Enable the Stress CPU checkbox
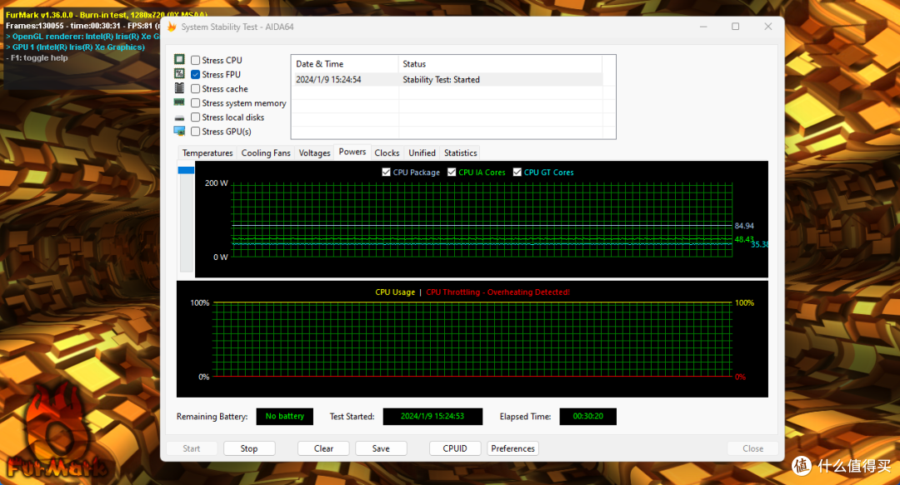This screenshot has height=485, width=900. pos(196,60)
